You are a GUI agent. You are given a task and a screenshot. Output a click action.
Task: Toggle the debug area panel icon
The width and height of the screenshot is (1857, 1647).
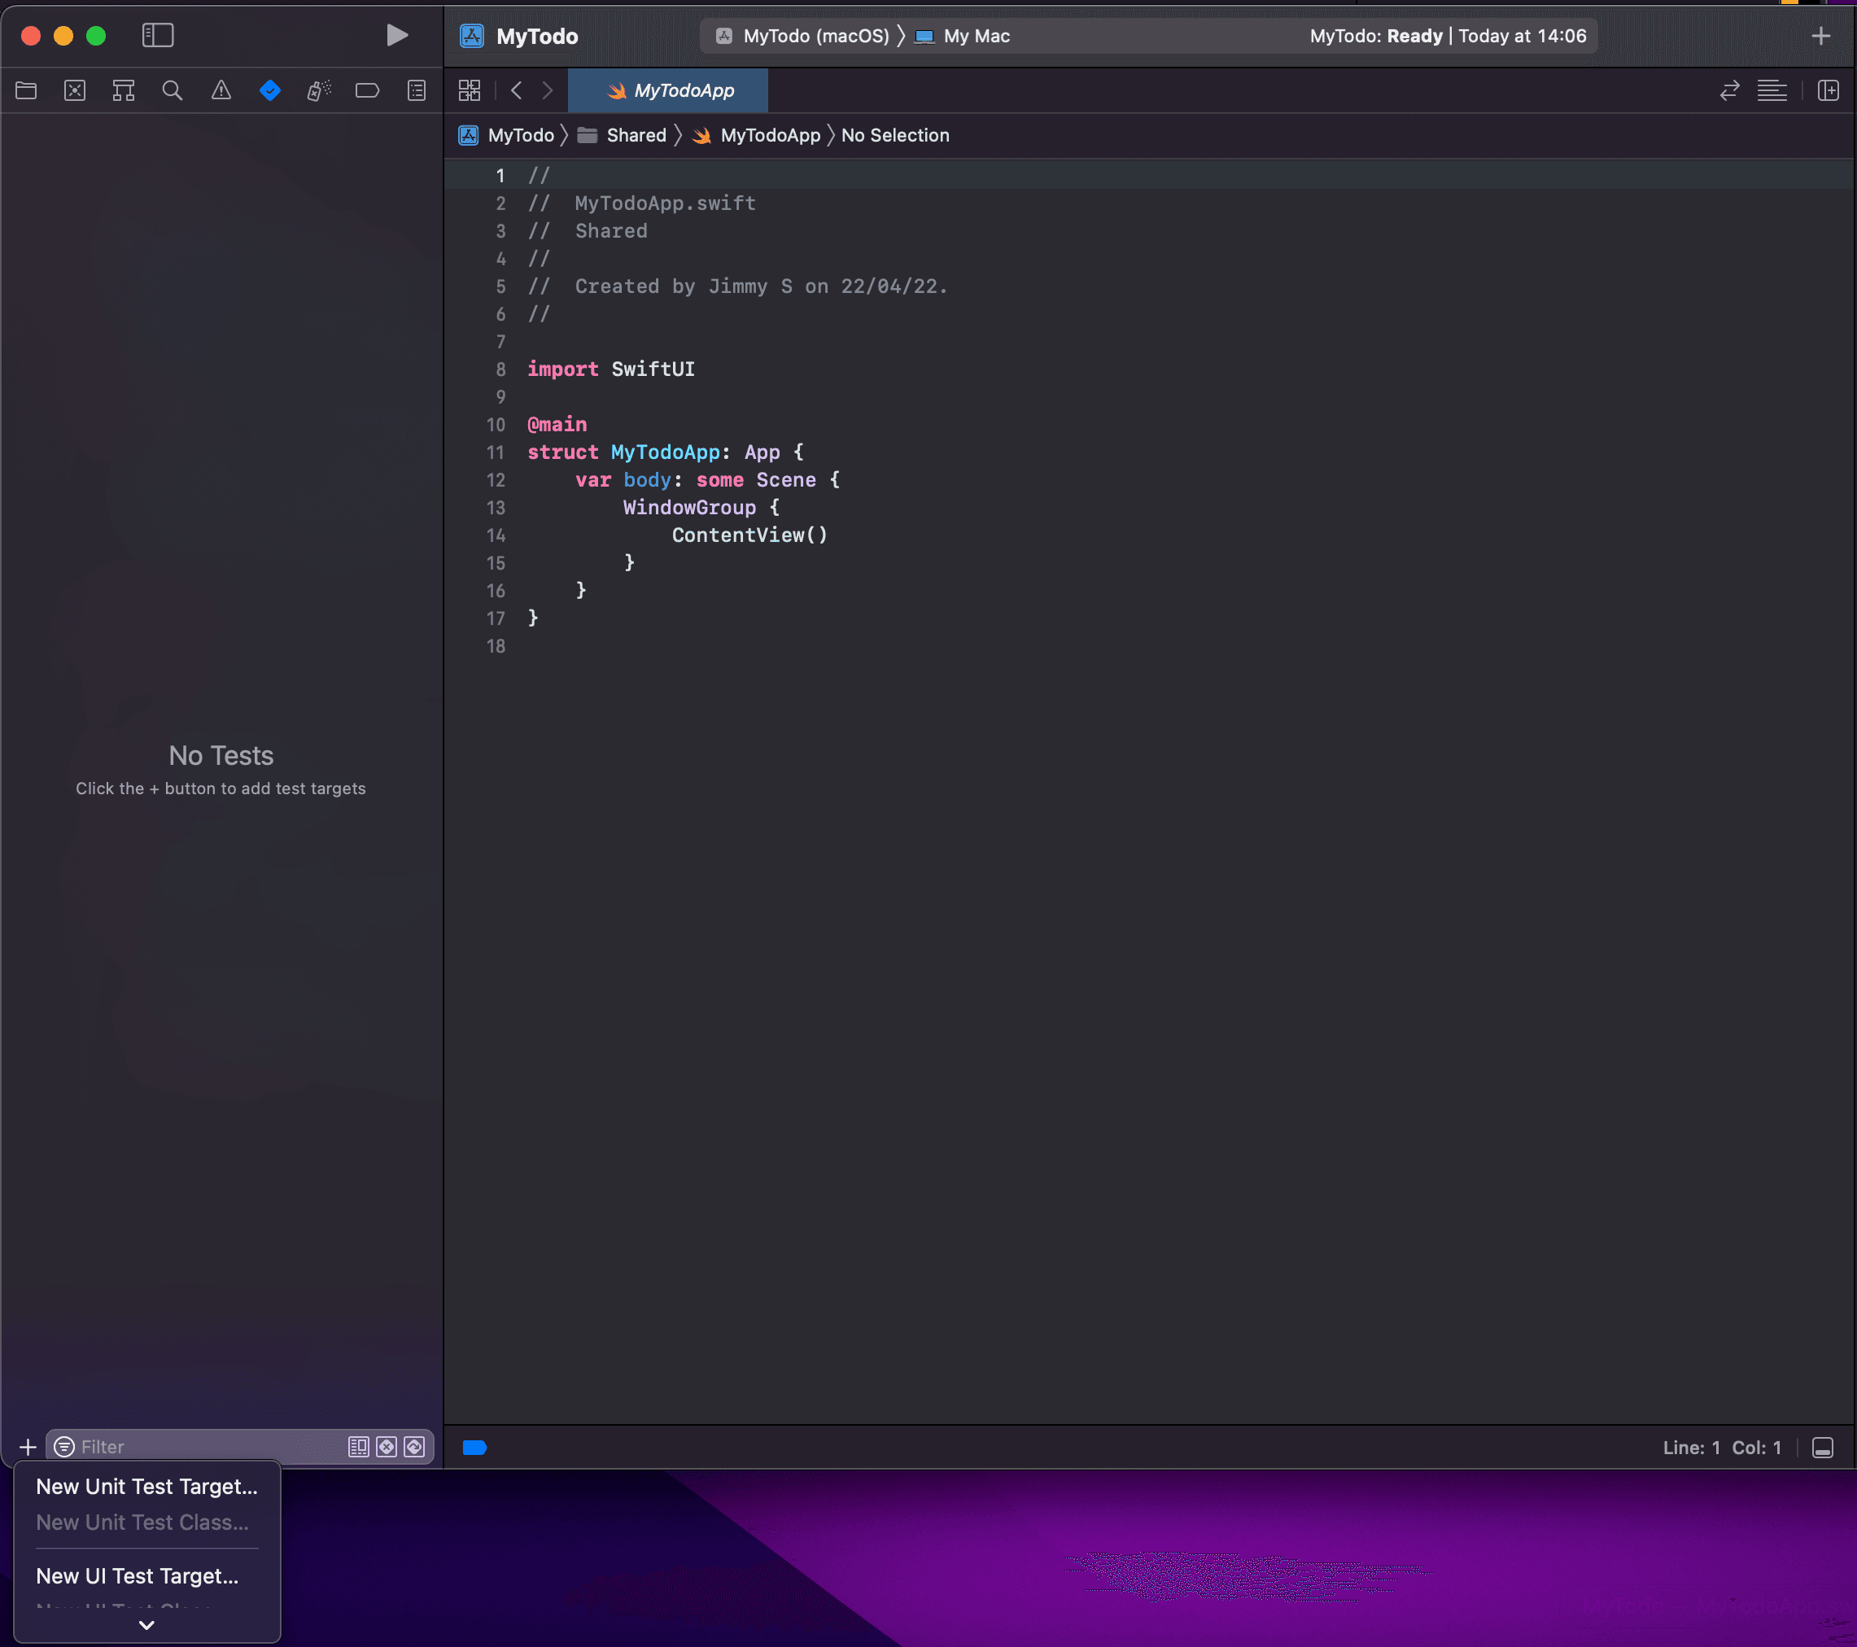1823,1447
